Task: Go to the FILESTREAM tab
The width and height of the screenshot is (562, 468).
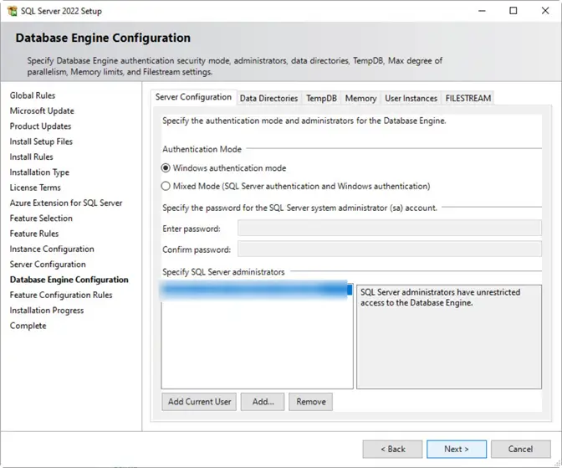Action: pos(468,98)
